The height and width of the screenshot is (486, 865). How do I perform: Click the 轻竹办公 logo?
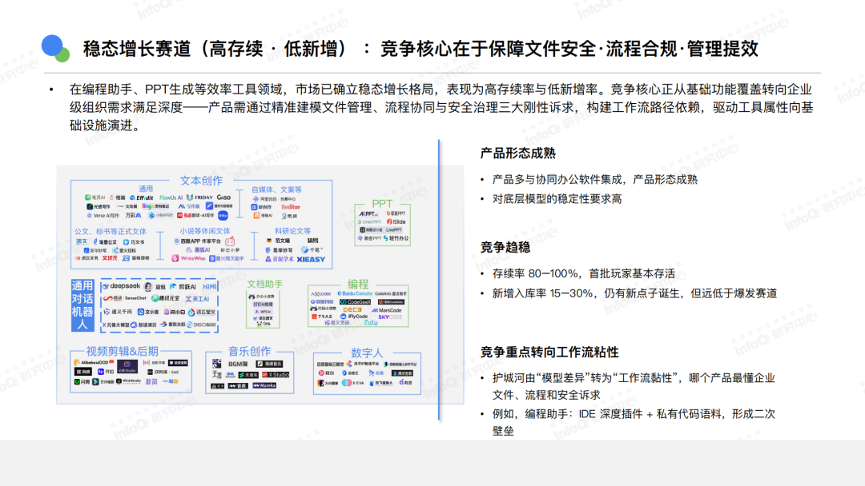396,238
